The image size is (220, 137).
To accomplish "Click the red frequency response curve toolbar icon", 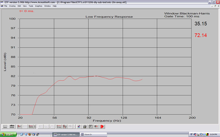I will [x=59, y=126].
